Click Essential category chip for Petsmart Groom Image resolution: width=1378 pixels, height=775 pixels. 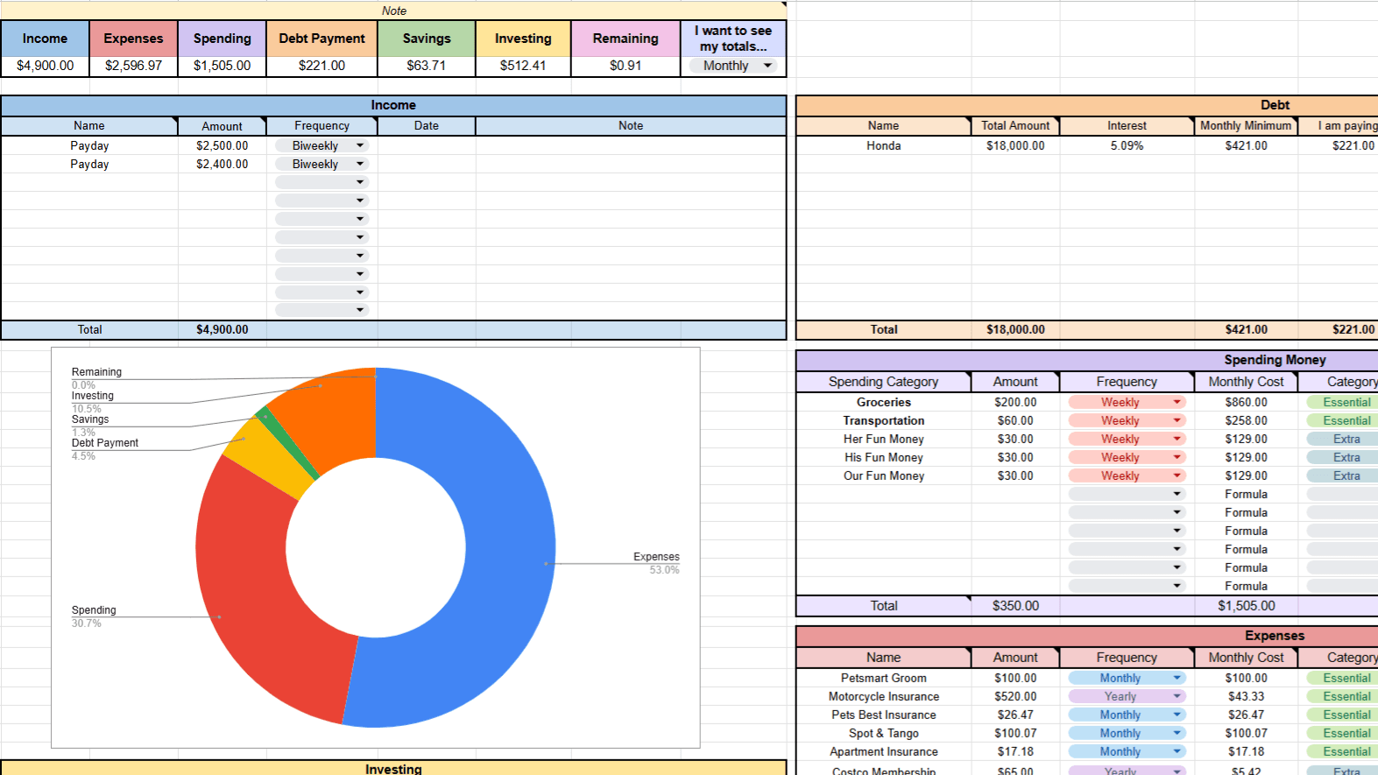coord(1343,679)
